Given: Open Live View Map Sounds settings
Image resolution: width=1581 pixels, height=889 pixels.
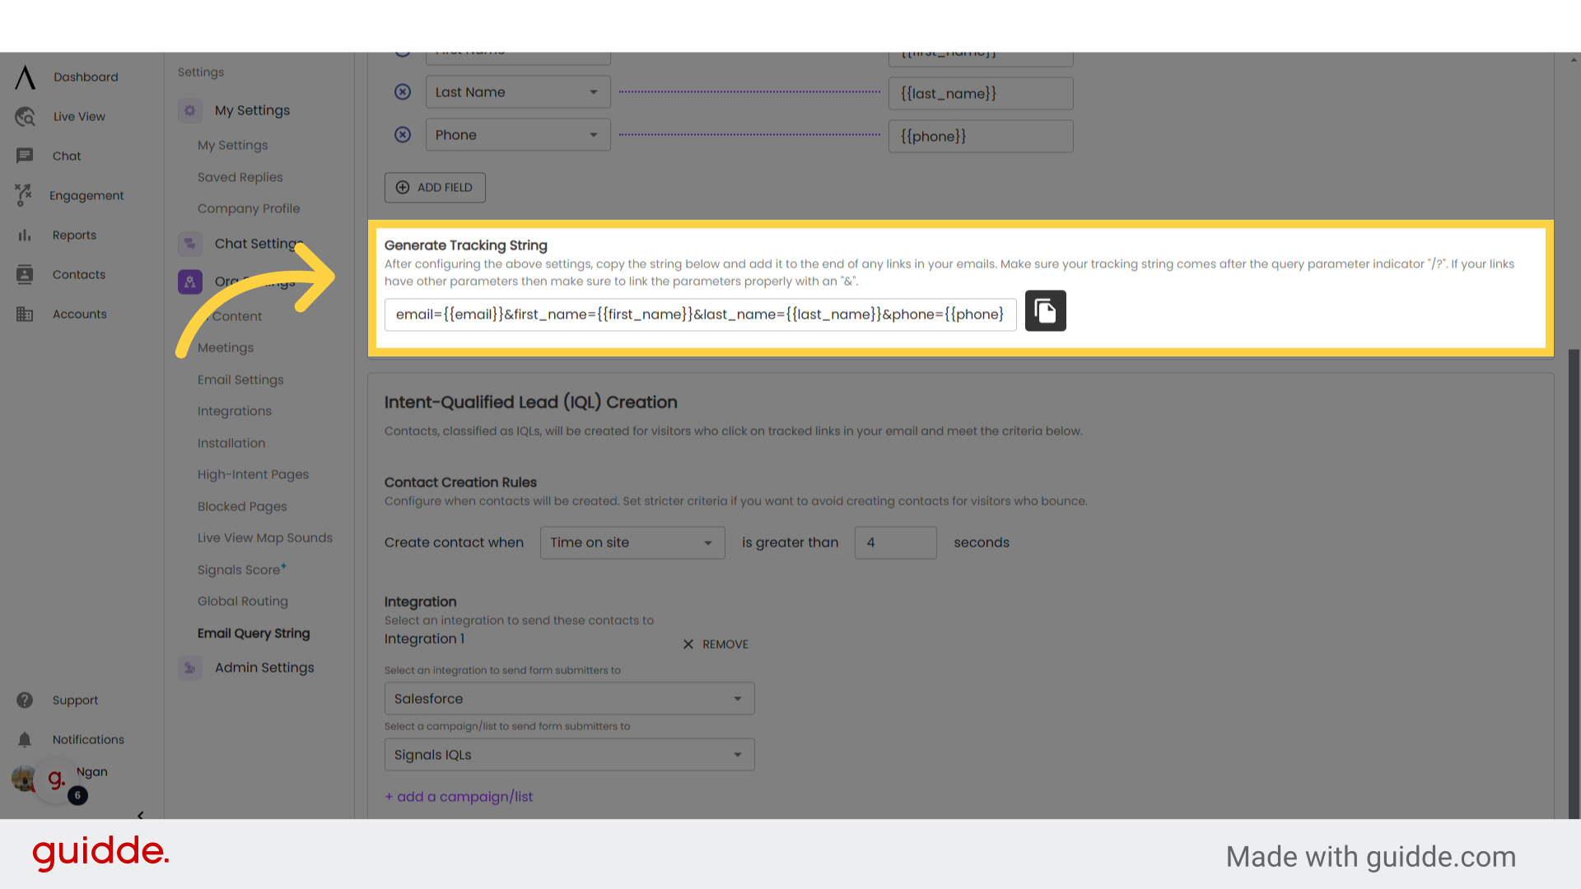Looking at the screenshot, I should pyautogui.click(x=265, y=538).
